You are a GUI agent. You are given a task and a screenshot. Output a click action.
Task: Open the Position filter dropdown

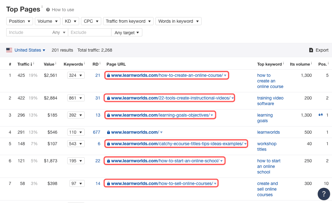pyautogui.click(x=19, y=21)
